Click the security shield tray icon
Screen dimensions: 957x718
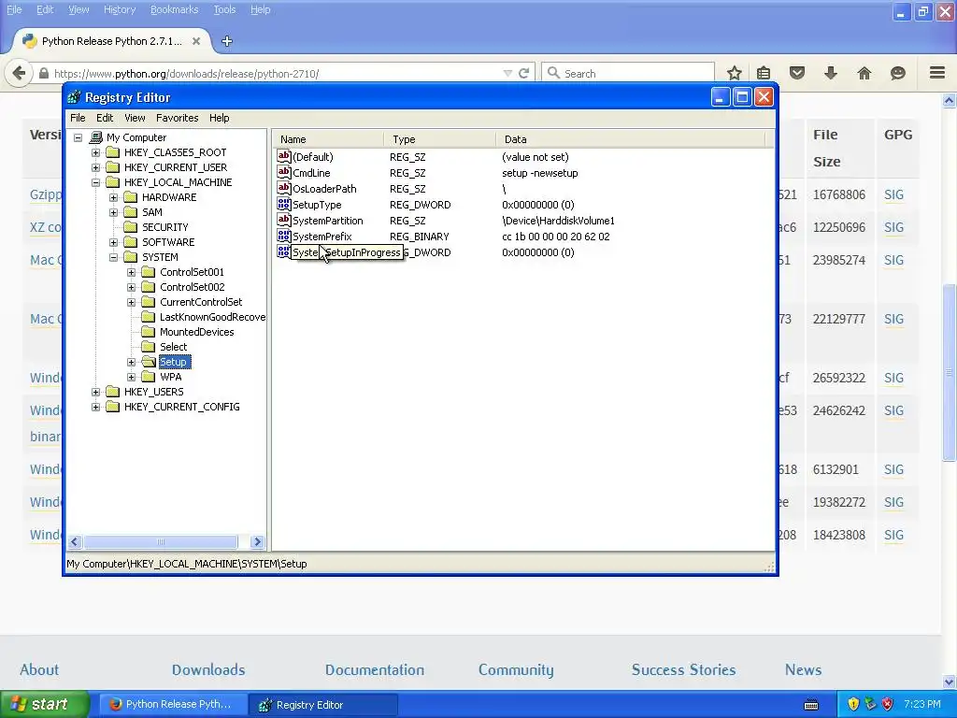pos(853,704)
